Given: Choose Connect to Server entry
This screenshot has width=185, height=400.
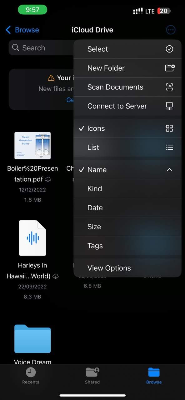Looking at the screenshot, I should (x=127, y=106).
